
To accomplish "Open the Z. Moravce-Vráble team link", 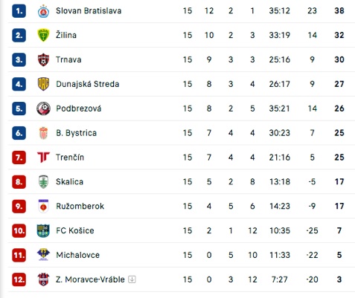I will [x=90, y=279].
